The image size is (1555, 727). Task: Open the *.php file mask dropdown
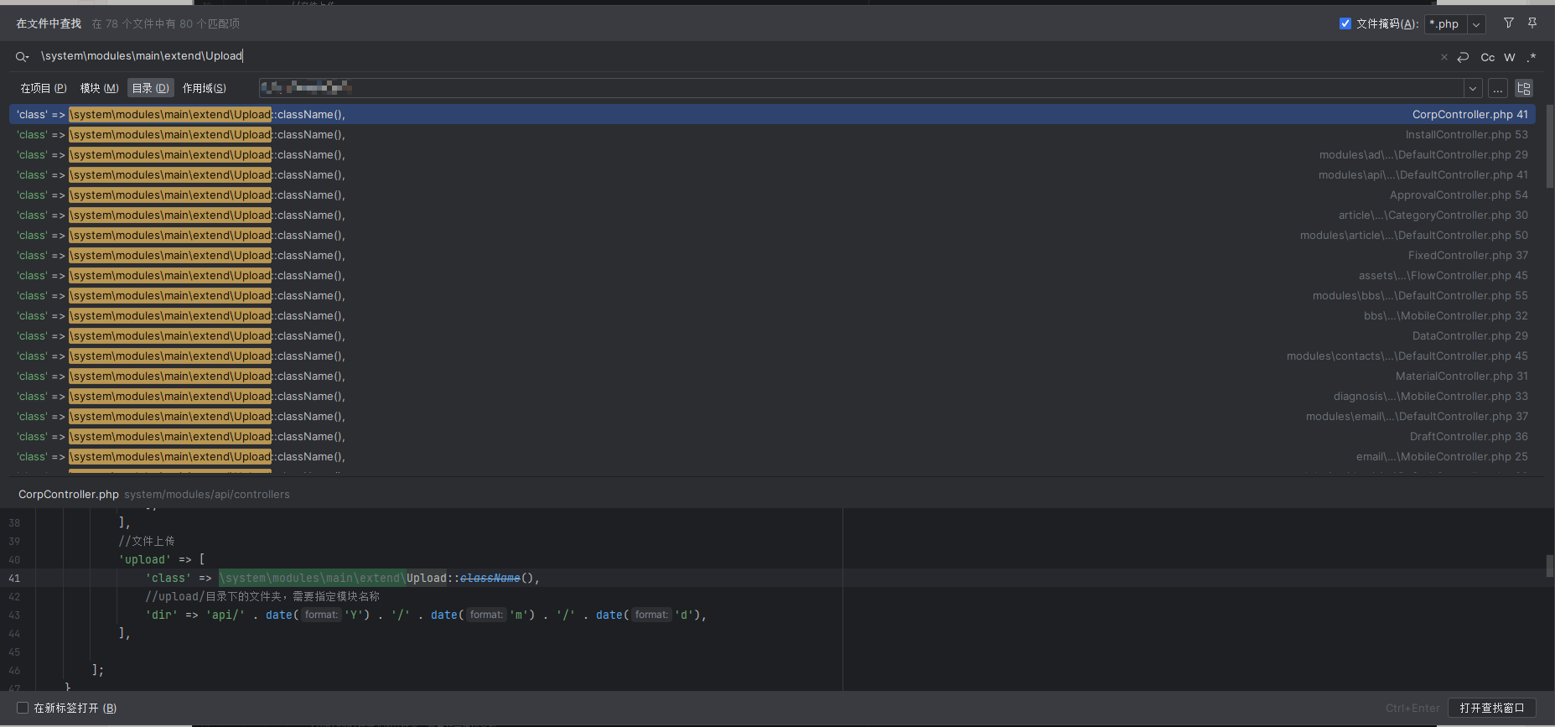click(x=1476, y=24)
